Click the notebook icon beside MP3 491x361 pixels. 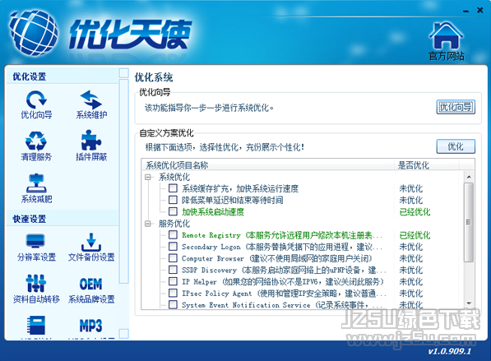36,326
